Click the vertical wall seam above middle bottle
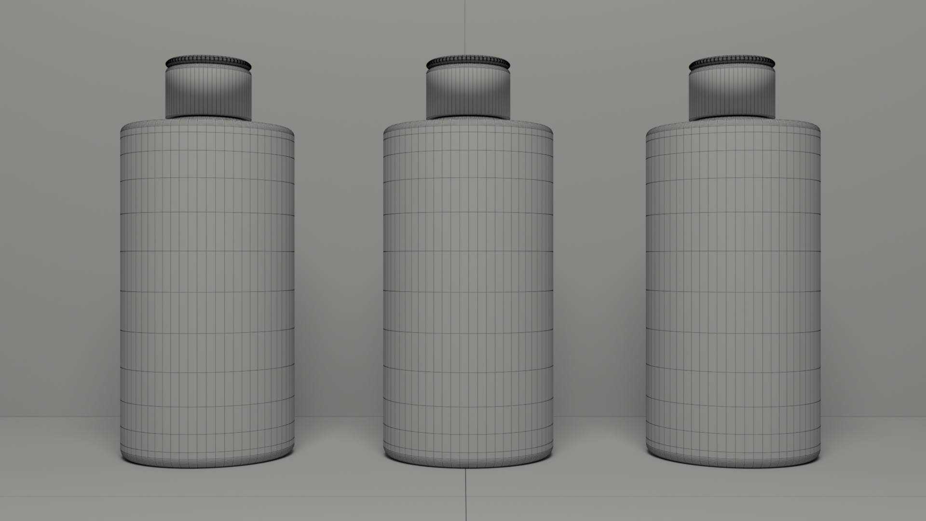 pyautogui.click(x=465, y=27)
